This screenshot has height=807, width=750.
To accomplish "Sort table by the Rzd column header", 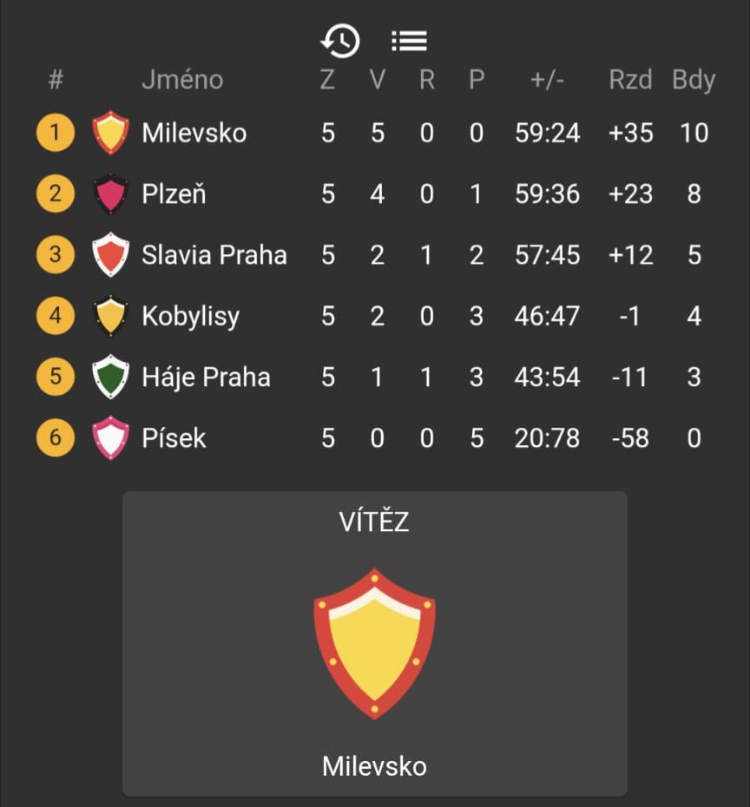I will click(630, 80).
